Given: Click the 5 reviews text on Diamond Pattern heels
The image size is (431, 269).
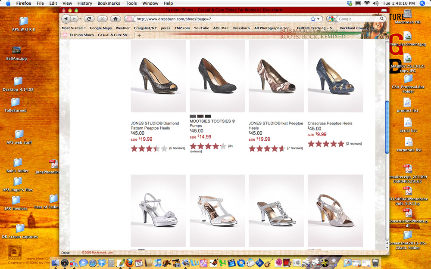Looking at the screenshot, I should pos(177,148).
